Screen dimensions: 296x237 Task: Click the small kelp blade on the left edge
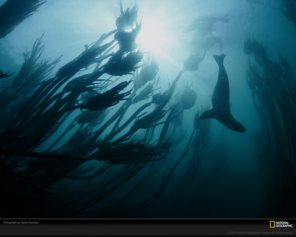pos(5,74)
